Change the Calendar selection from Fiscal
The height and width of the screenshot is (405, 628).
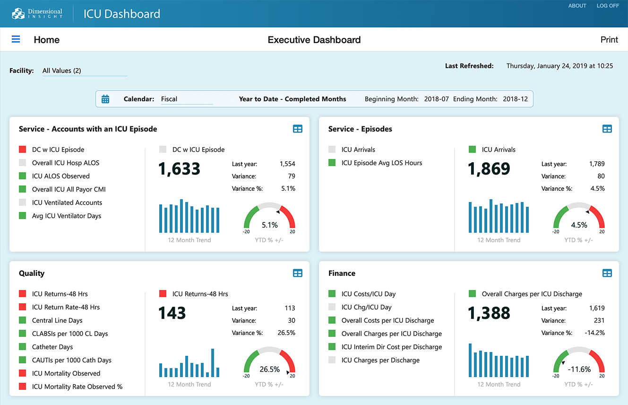coord(186,99)
